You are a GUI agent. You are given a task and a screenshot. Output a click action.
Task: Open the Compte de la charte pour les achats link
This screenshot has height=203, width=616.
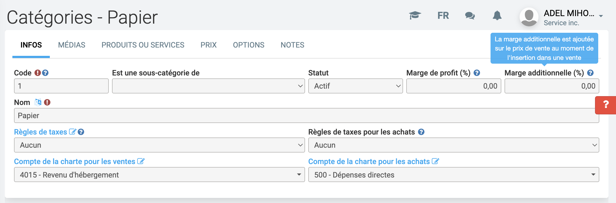369,161
